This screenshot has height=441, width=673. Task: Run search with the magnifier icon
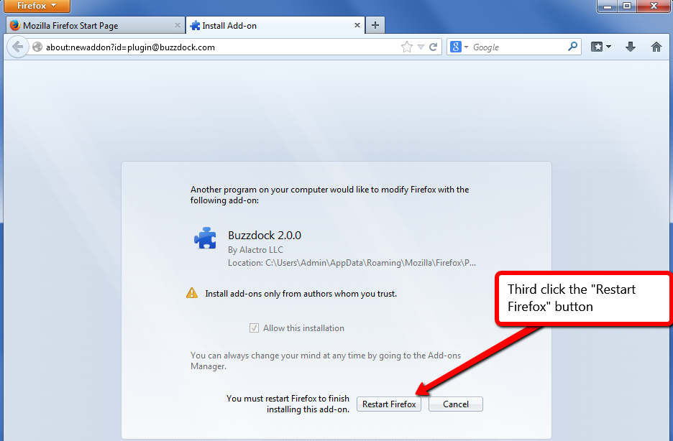pos(572,46)
